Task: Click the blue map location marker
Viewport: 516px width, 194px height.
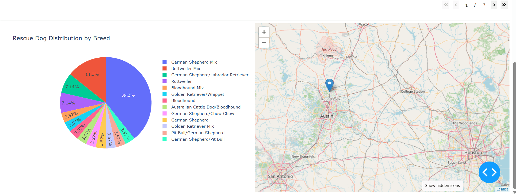Action: click(x=329, y=85)
